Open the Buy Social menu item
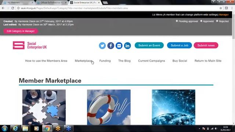Viewport: 235px width, 132px height. 180,61
